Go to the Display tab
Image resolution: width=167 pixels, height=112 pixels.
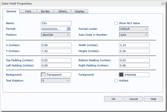tap(79, 12)
